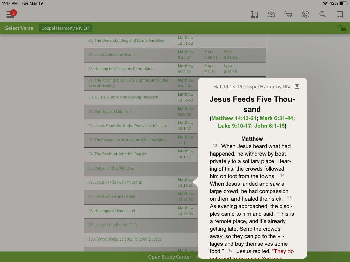Viewport: 350px width, 262px height.
Task: Tap Matthew 14:1-12 reference
Action: click(186, 154)
